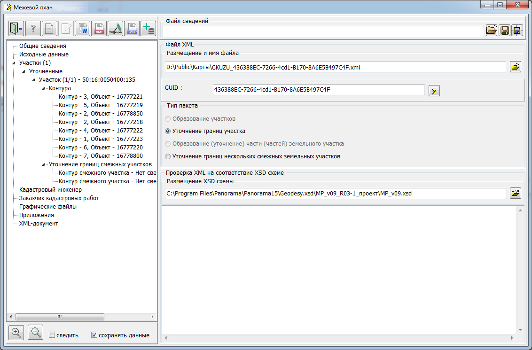Open help with the question mark icon
Image resolution: width=532 pixels, height=350 pixels.
(x=33, y=29)
